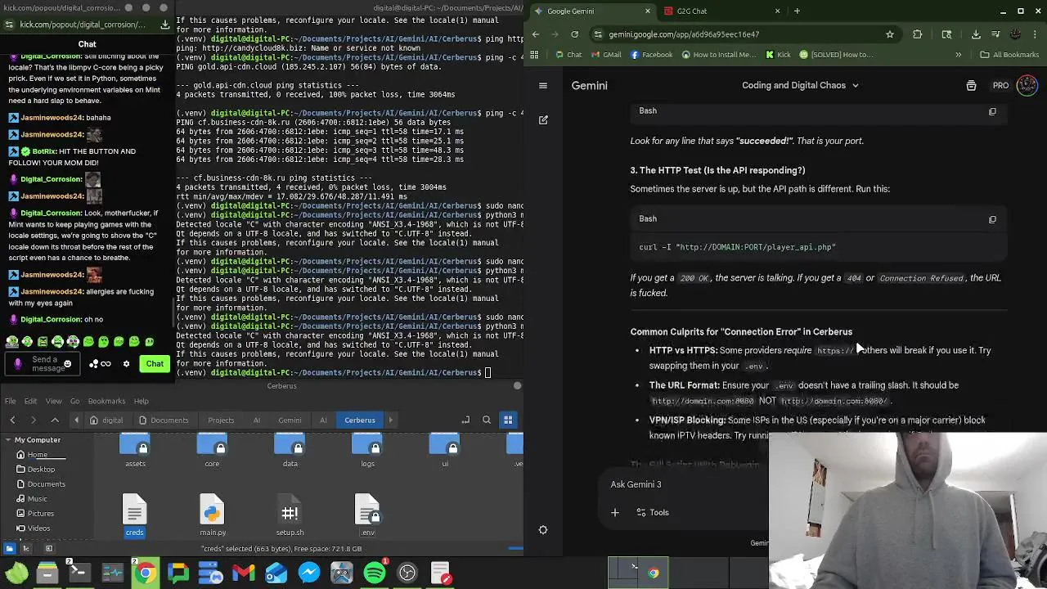
Task: Open a new Chrome tab
Action: point(797,11)
